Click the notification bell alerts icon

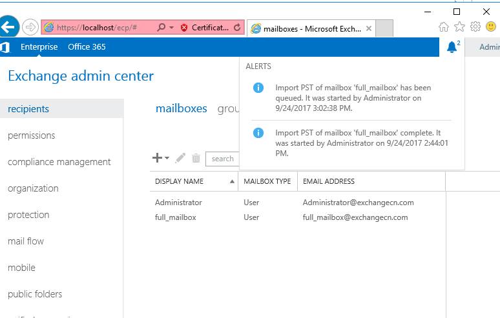pos(452,47)
